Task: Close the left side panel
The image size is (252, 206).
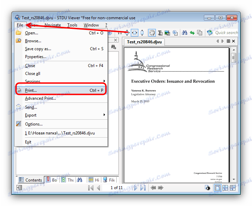Action: [115, 40]
